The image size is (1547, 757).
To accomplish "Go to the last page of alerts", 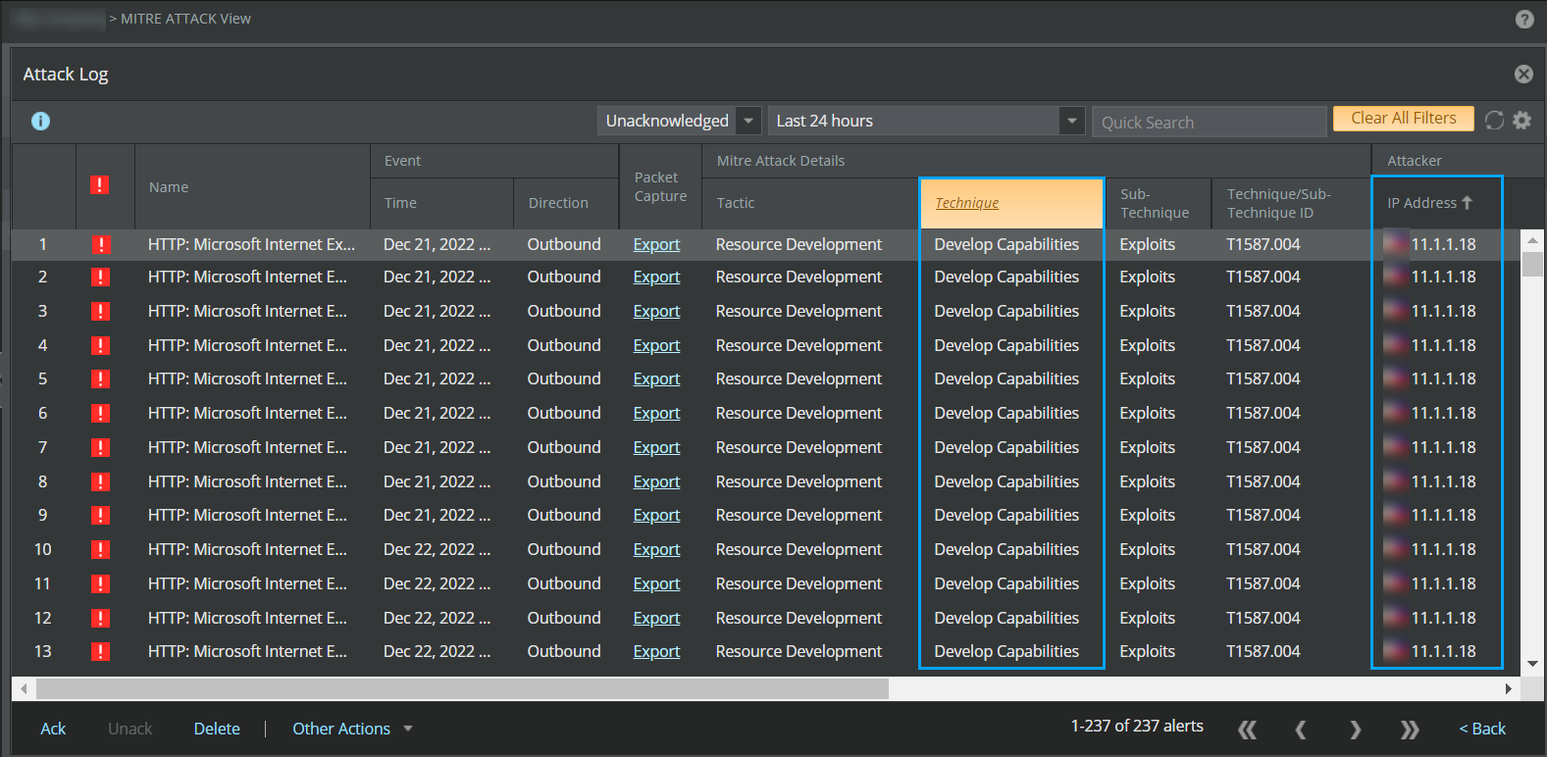I will (x=1410, y=729).
